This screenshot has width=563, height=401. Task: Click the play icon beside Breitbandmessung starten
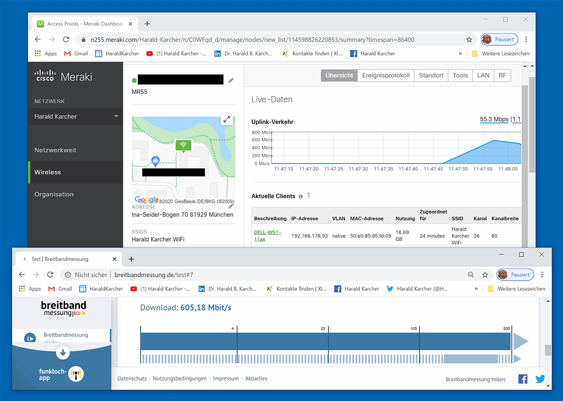click(x=30, y=338)
